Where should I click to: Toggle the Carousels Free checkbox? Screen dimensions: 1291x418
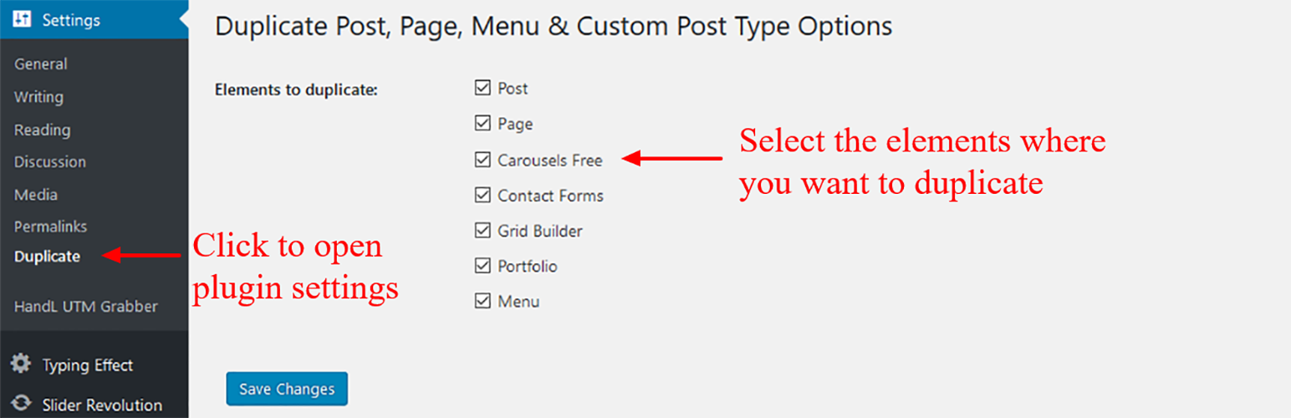(x=482, y=159)
